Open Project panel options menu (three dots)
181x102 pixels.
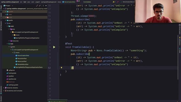[43, 6]
